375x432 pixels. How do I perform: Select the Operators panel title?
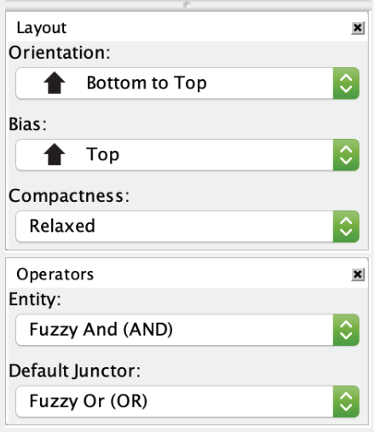pyautogui.click(x=55, y=274)
